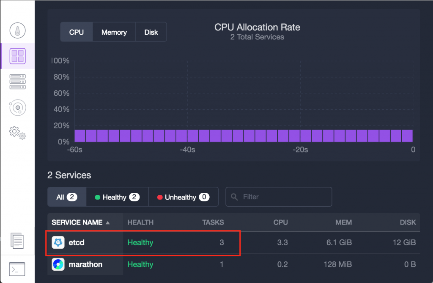Open the etcd service name link
This screenshot has width=433, height=283.
click(77, 243)
